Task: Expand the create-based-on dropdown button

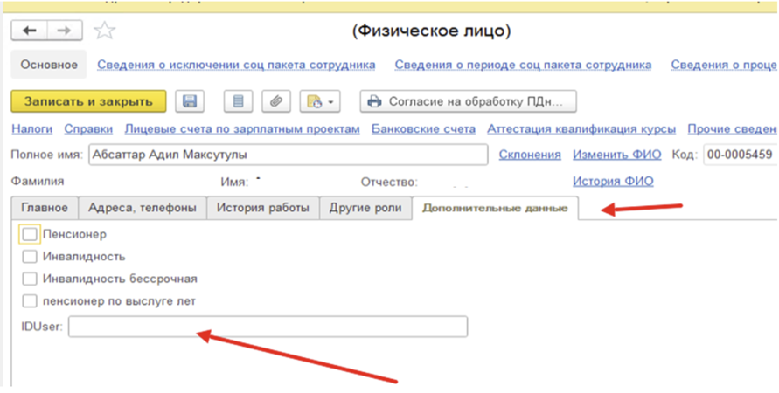Action: [x=319, y=101]
